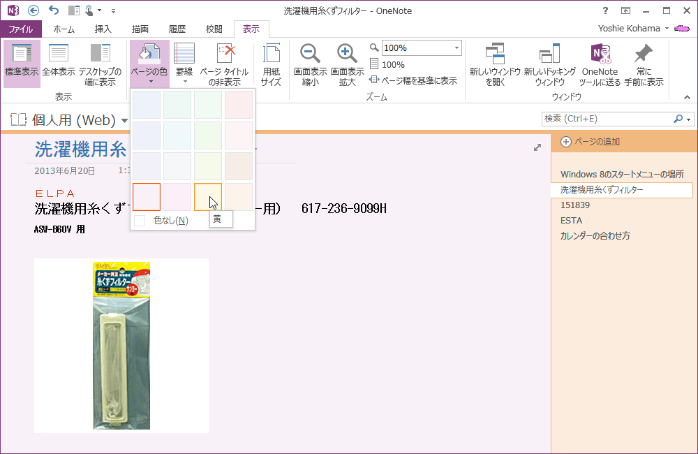Click 画面表示拡大 zoom in
The height and width of the screenshot is (454, 698).
click(x=347, y=64)
